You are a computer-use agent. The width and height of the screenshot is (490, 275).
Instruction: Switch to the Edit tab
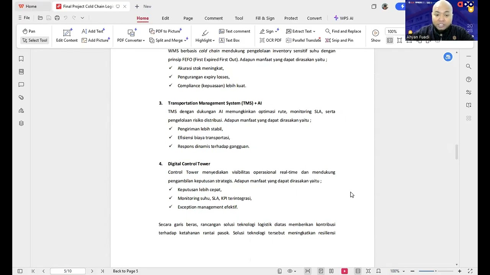coord(165,18)
